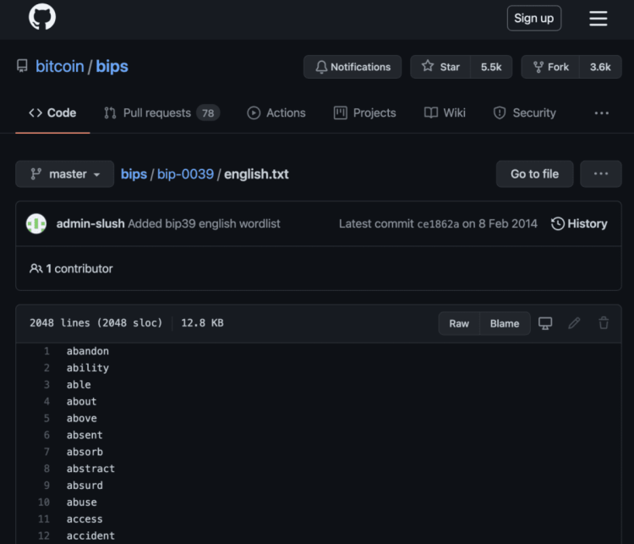
Task: Open History of commits
Action: 579,223
